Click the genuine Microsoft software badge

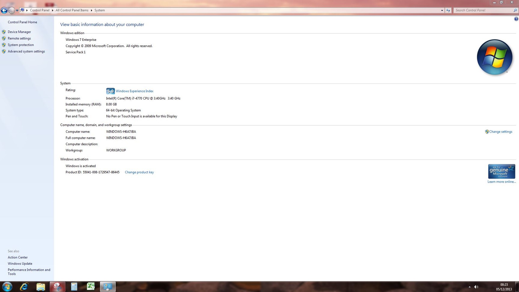pos(502,171)
